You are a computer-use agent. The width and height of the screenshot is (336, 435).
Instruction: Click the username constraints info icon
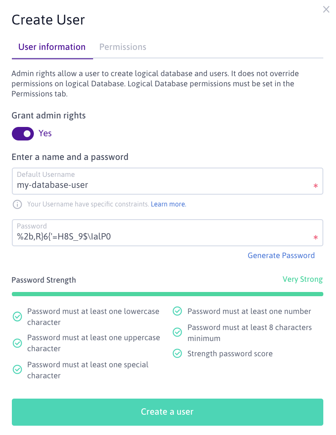pos(17,204)
